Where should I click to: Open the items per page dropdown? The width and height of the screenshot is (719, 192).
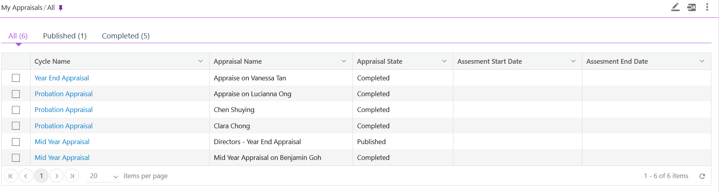(x=115, y=177)
